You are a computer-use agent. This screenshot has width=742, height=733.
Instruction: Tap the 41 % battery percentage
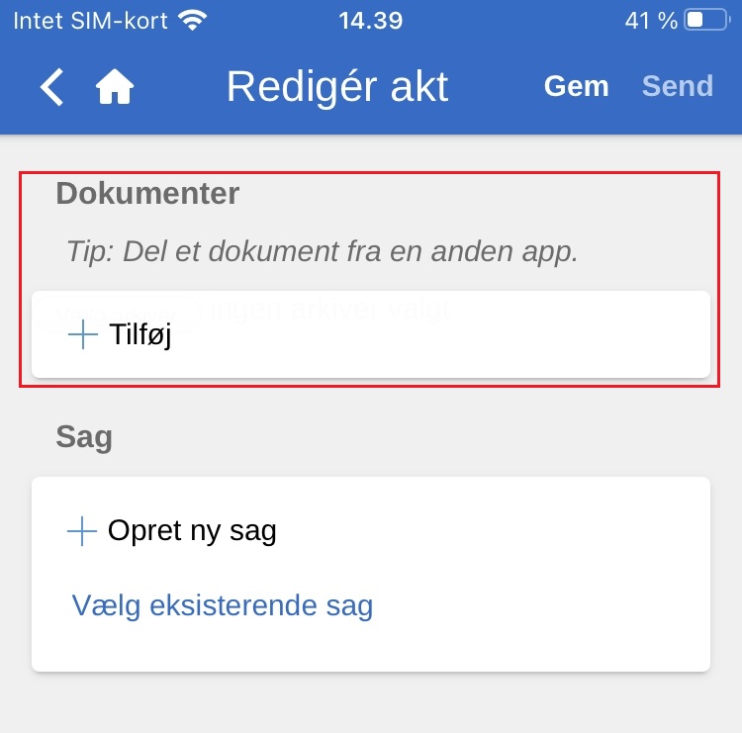(651, 20)
